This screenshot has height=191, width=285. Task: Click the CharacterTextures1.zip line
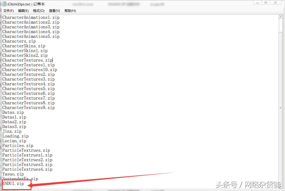29,65
